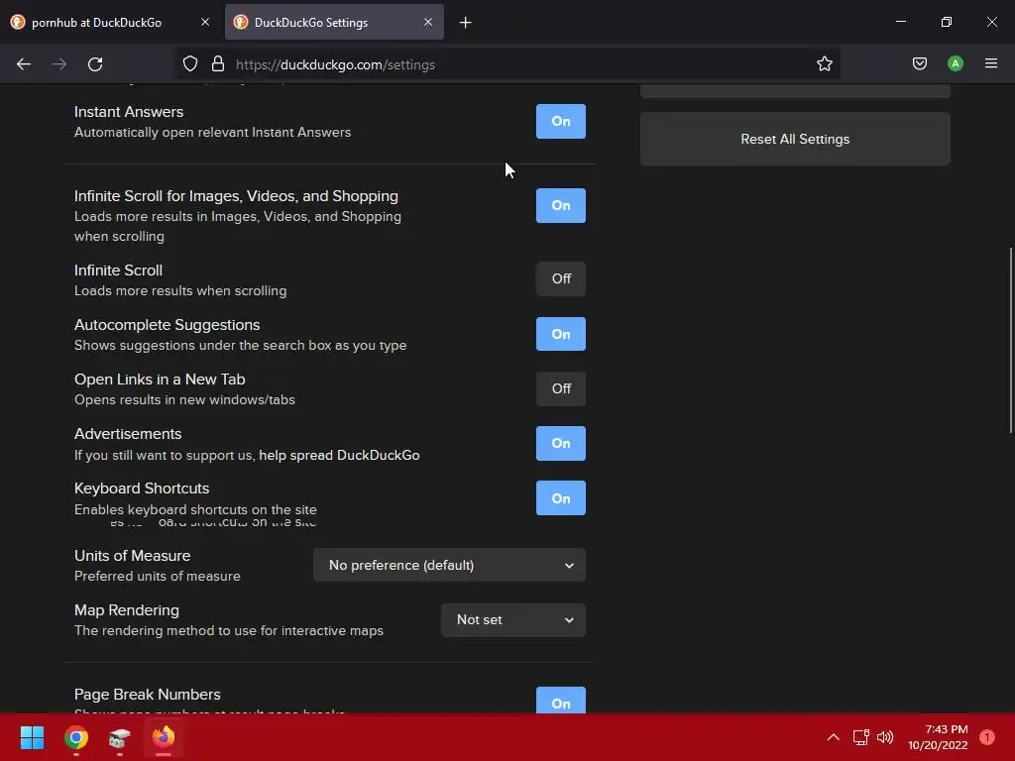Open the green Firefox account avatar
Image resolution: width=1015 pixels, height=761 pixels.
[x=956, y=63]
